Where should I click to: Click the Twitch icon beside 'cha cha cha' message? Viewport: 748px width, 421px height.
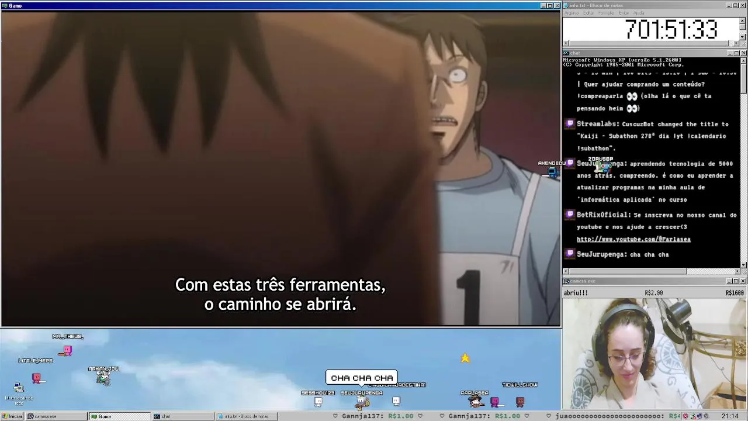(x=570, y=254)
